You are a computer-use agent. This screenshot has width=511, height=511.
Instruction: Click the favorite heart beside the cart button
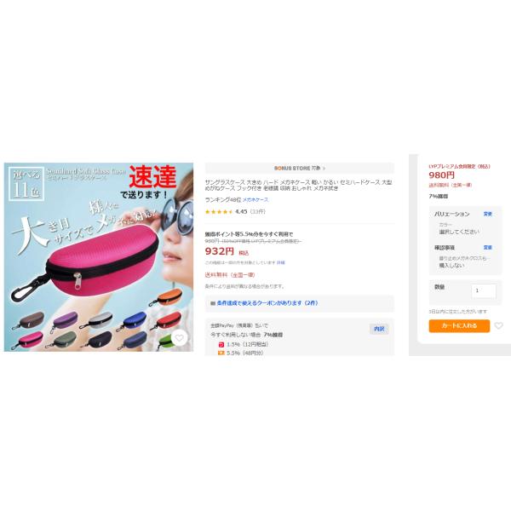point(498,325)
